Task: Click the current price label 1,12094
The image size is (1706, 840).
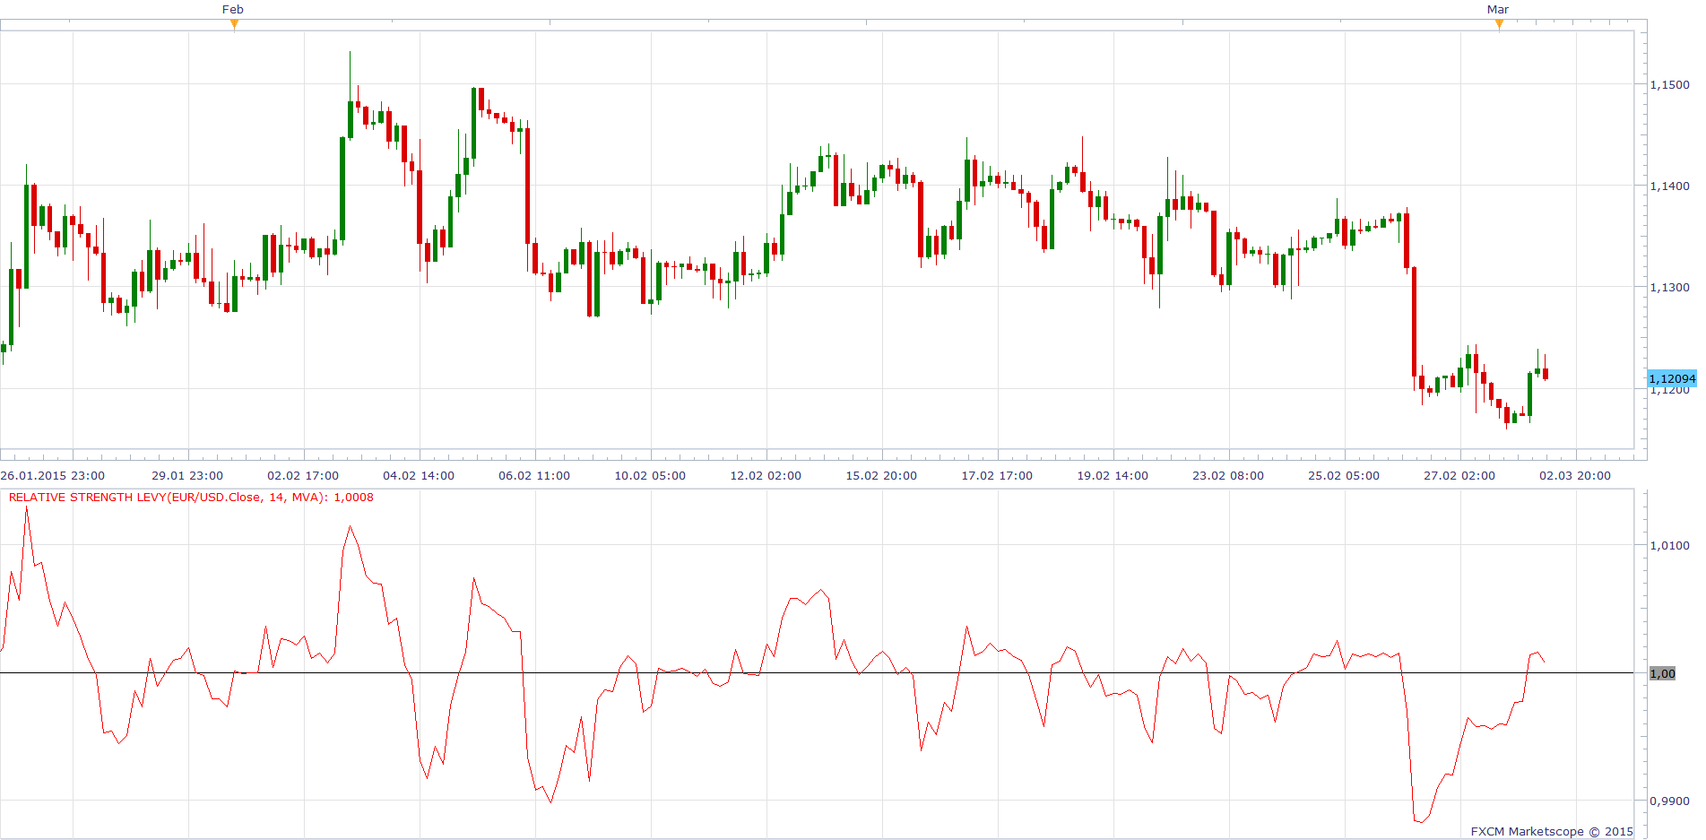Action: click(x=1672, y=378)
